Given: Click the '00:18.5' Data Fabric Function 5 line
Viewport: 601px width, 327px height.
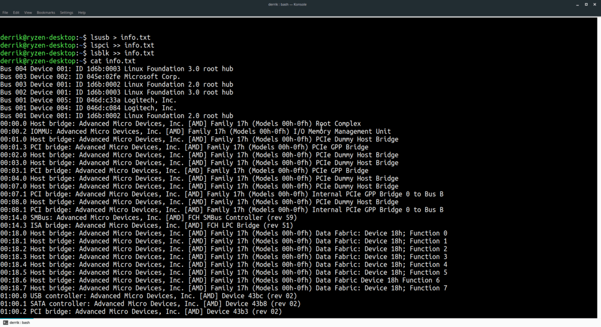Looking at the screenshot, I should pyautogui.click(x=224, y=273).
